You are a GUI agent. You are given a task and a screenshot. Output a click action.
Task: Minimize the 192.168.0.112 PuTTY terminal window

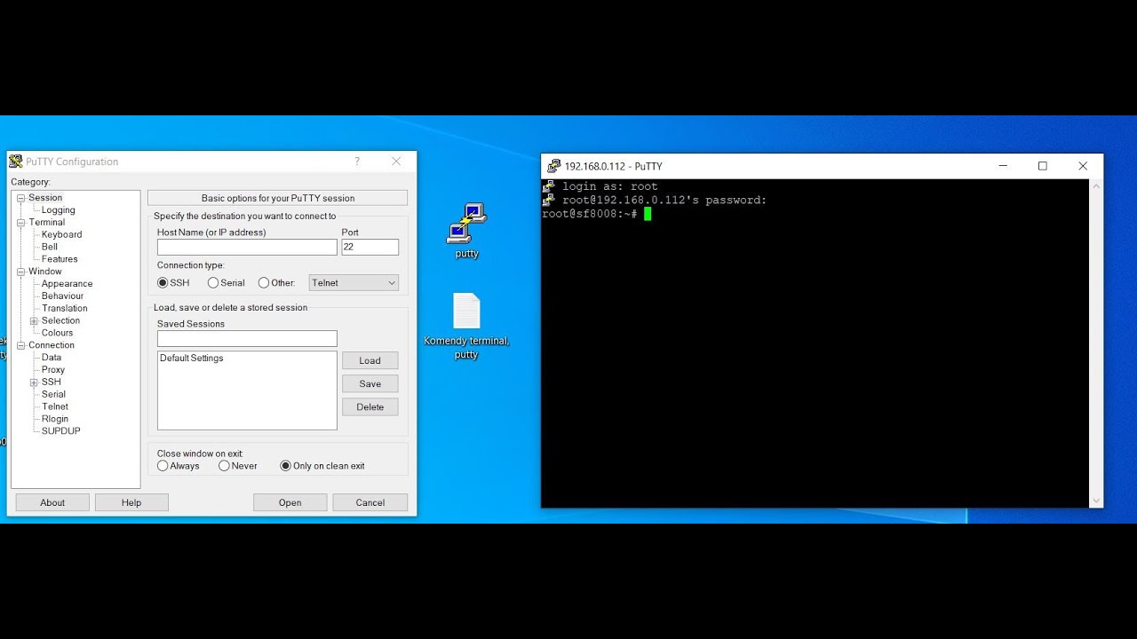click(x=1003, y=166)
